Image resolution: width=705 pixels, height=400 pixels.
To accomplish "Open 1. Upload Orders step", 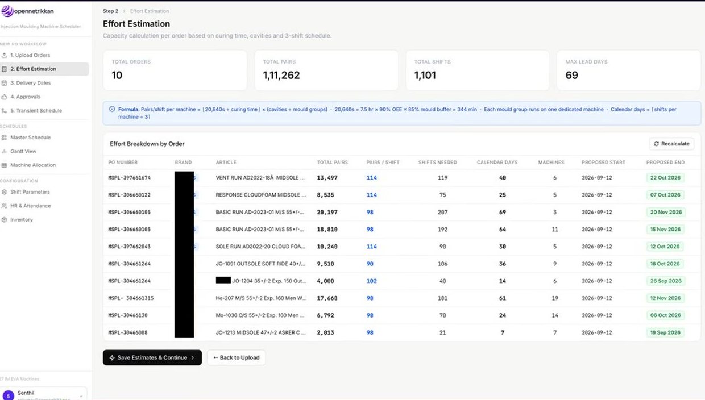I will point(44,55).
